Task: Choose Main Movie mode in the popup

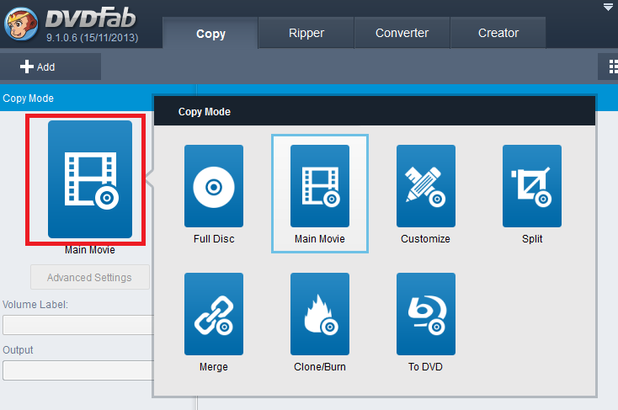Action: (x=319, y=186)
